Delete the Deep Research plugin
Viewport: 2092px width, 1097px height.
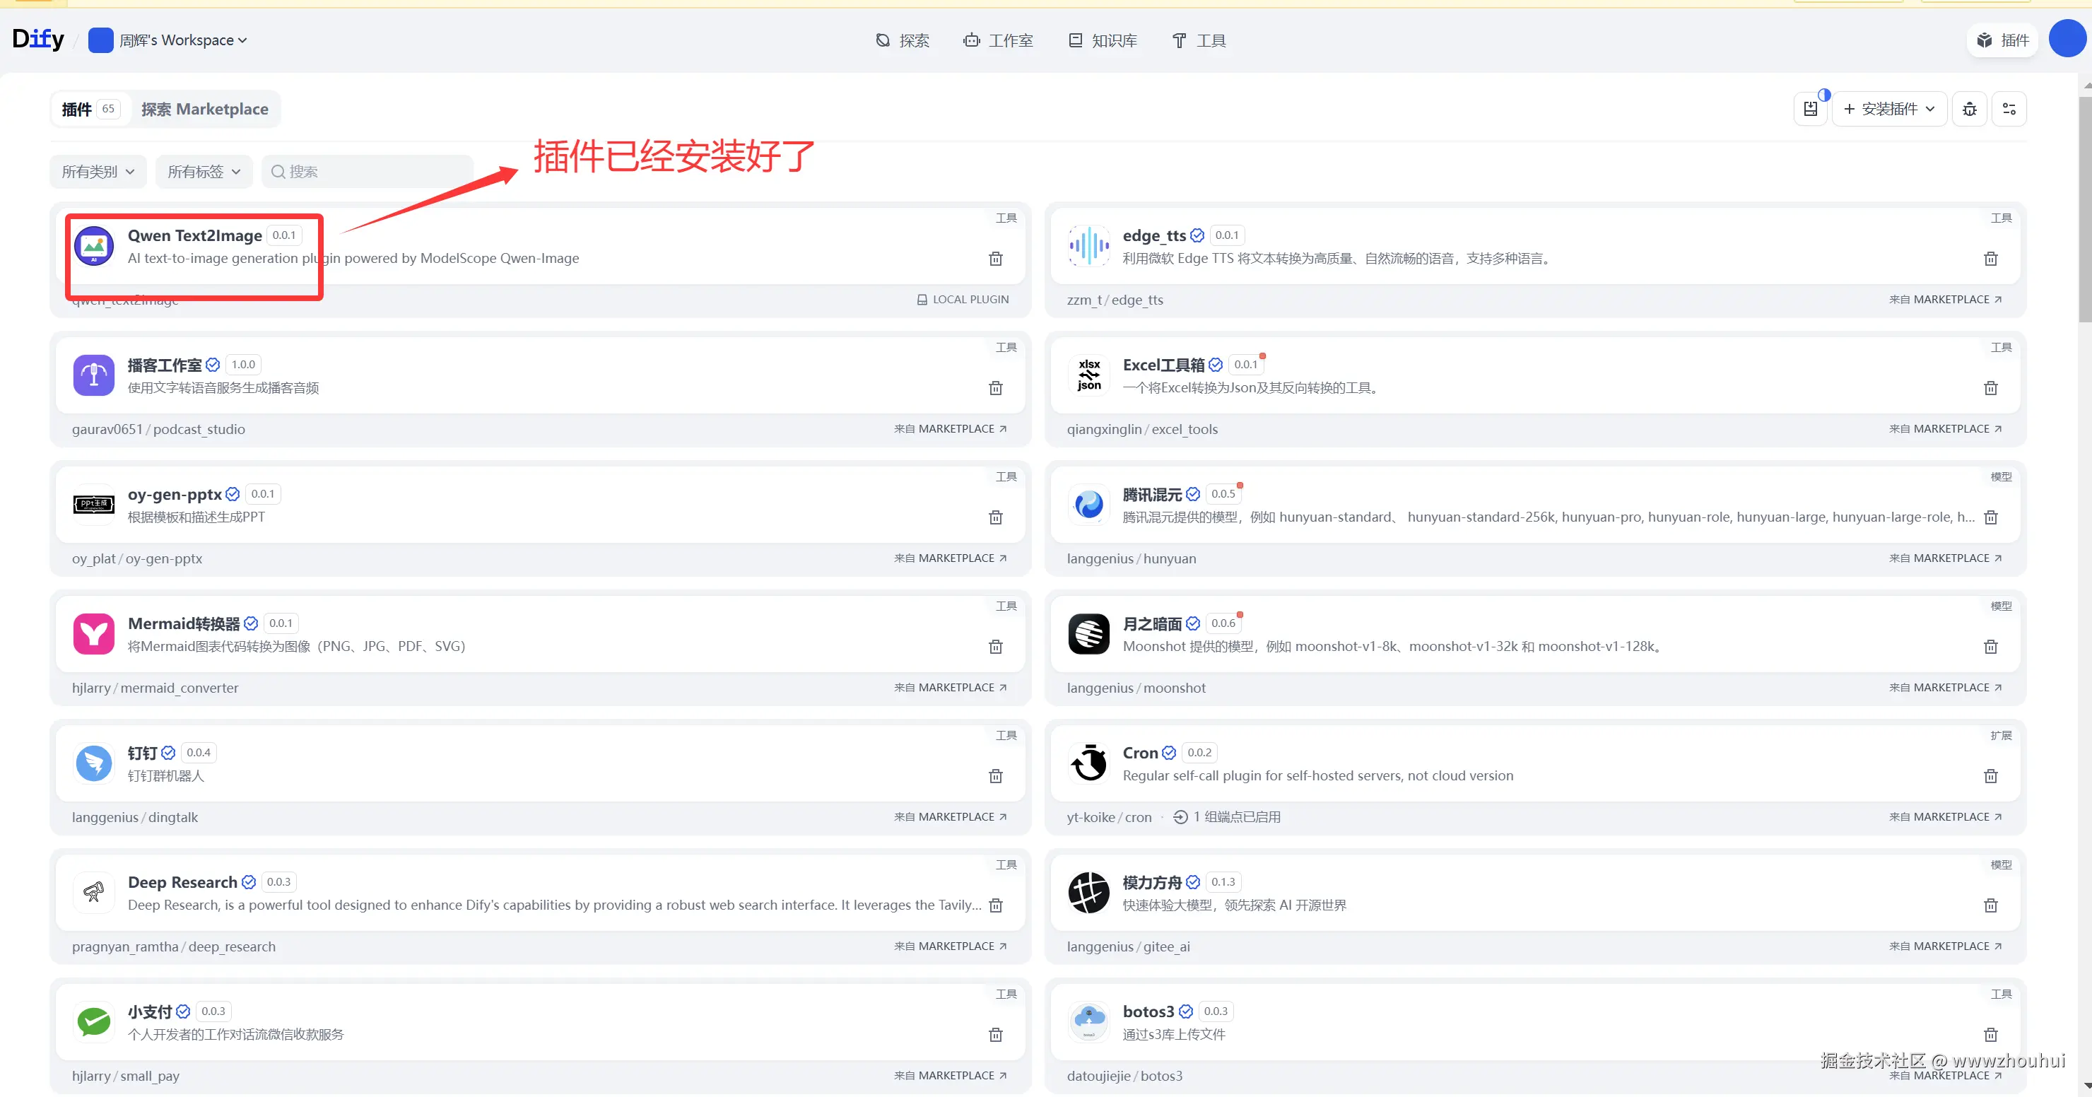pyautogui.click(x=996, y=905)
